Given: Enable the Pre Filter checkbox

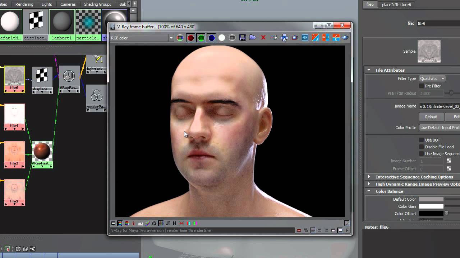Looking at the screenshot, I should [422, 86].
